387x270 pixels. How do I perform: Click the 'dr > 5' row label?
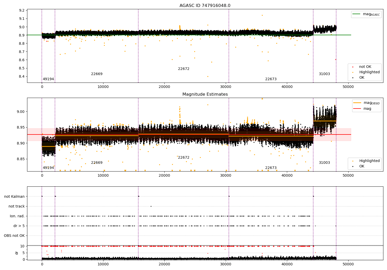tap(19, 226)
